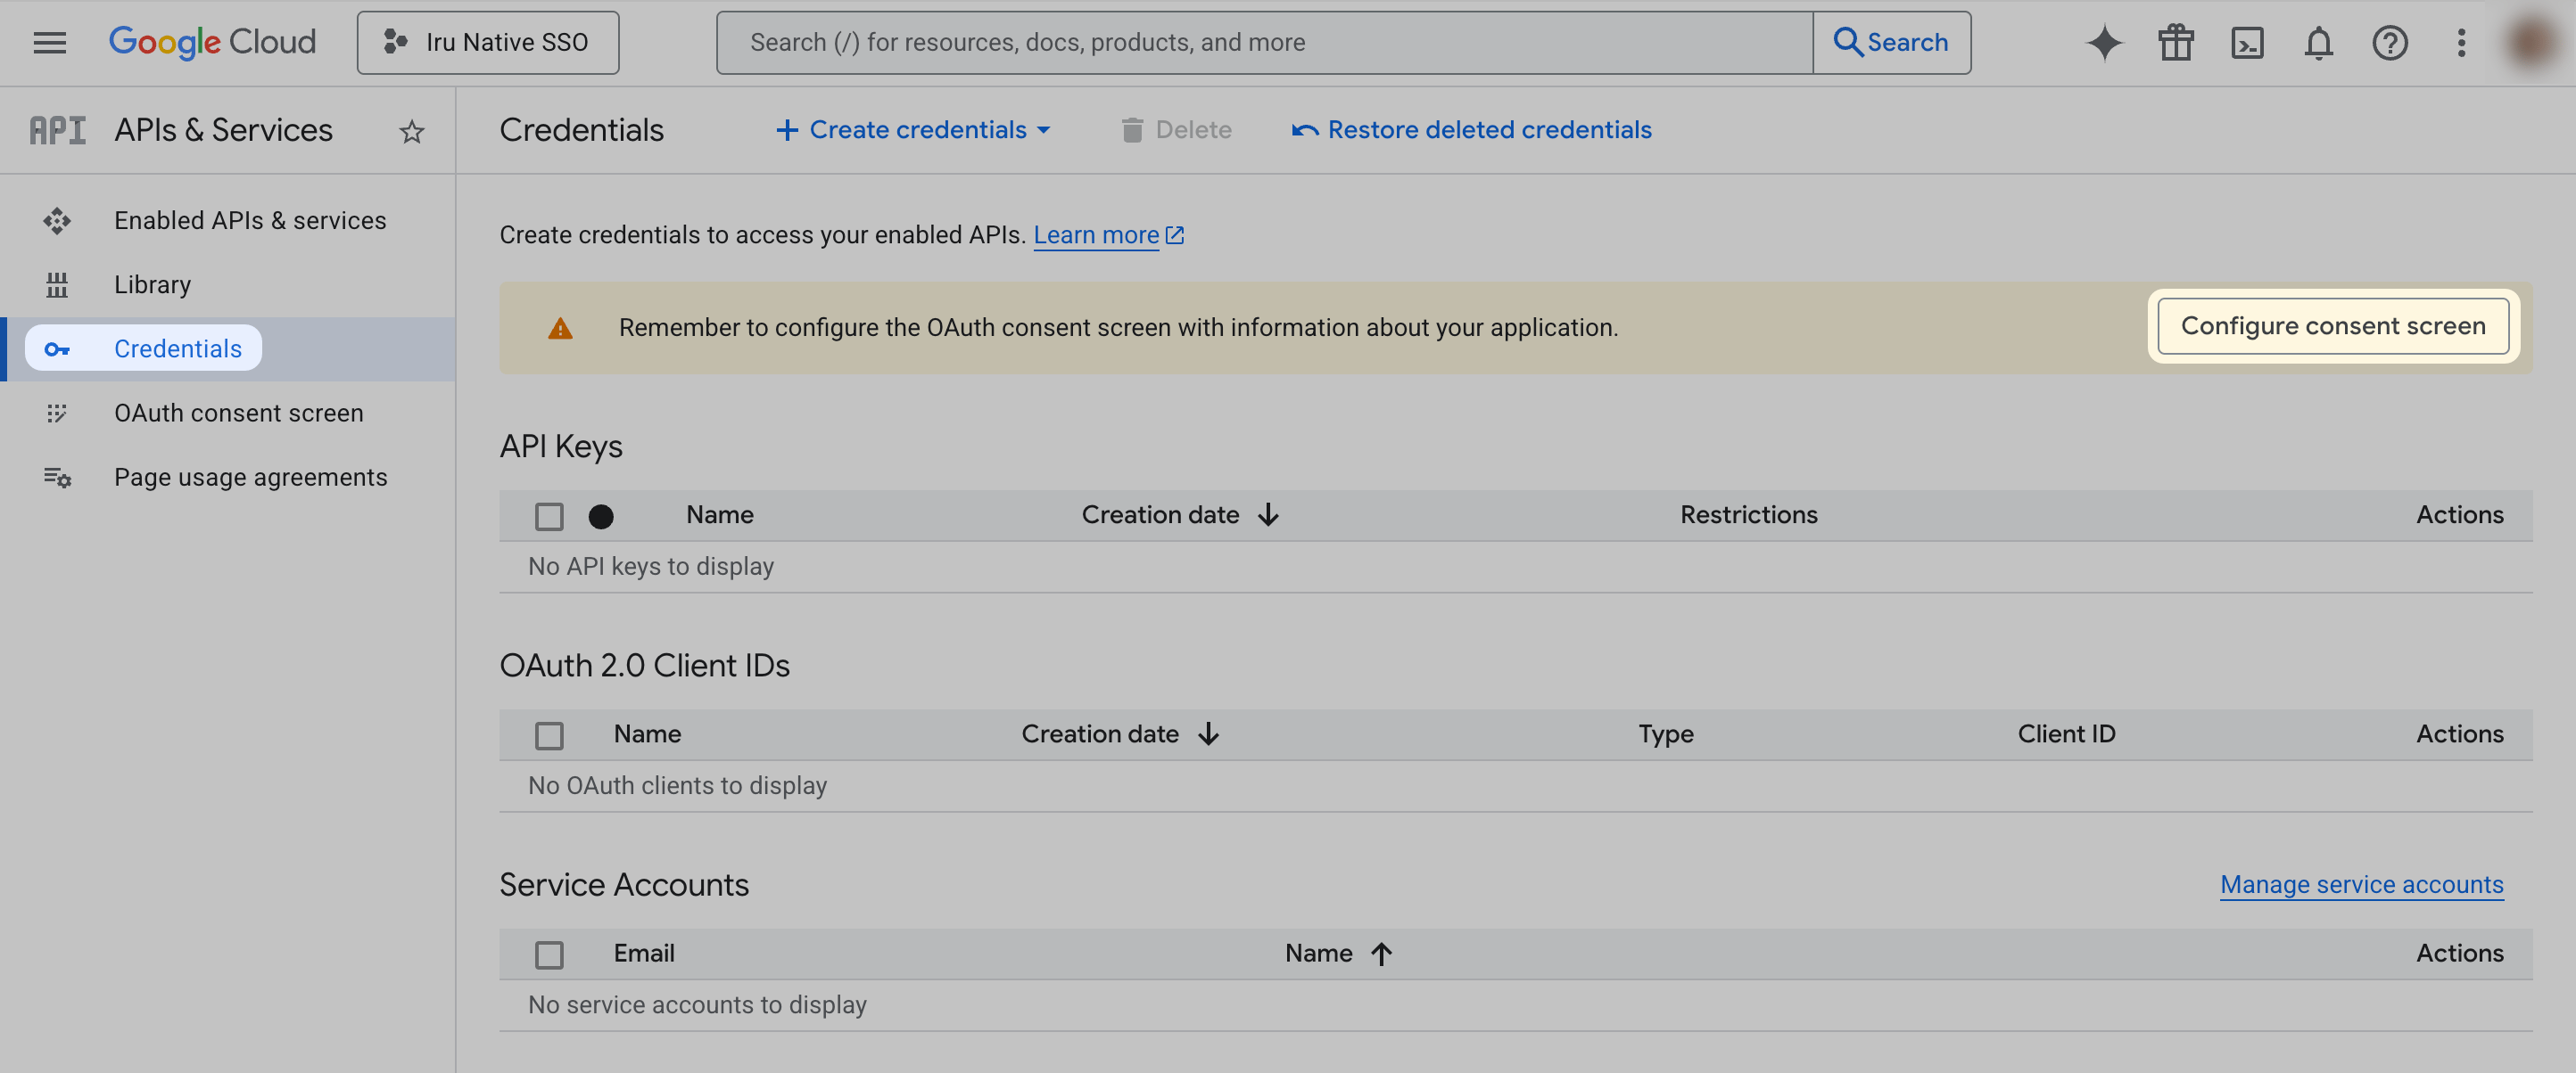Click 'No OAuth clients to display' text
The image size is (2576, 1073).
click(677, 786)
